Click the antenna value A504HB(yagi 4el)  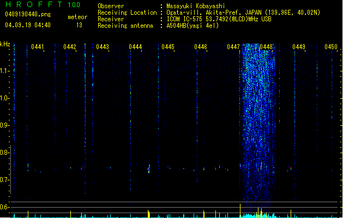pos(192,26)
